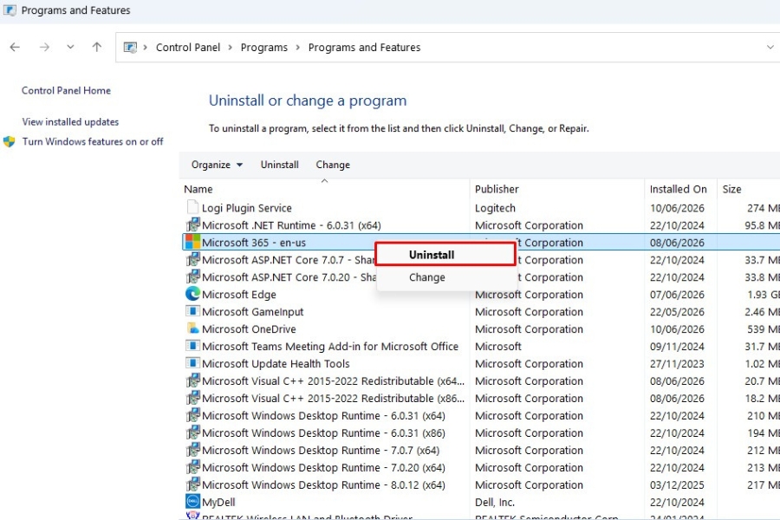Select Microsoft Windows Desktop Runtime - 8.0.12 name

pos(323,484)
